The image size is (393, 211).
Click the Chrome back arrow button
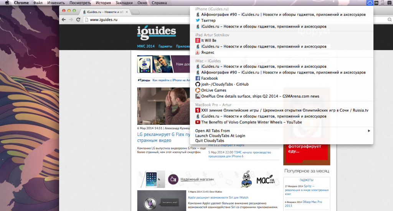64,20
